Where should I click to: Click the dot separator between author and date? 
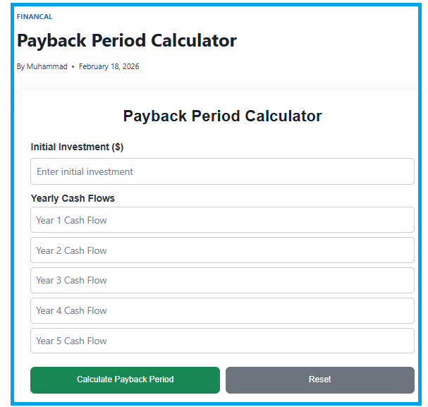click(x=73, y=66)
